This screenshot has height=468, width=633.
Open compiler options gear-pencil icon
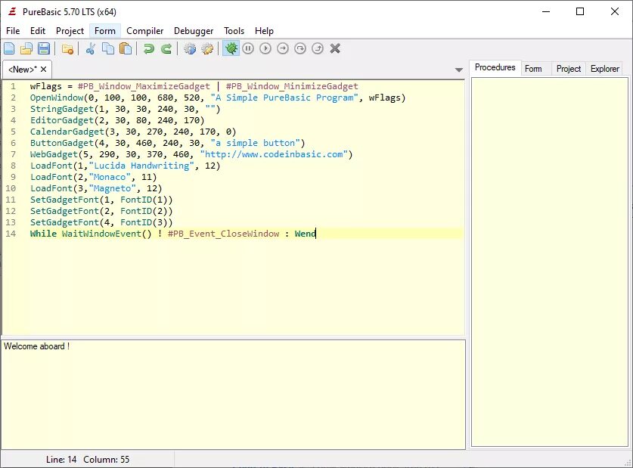207,49
